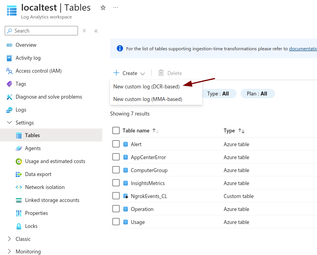Toggle the select-all tables checkbox
Image resolution: width=317 pixels, height=255 pixels.
point(116,130)
